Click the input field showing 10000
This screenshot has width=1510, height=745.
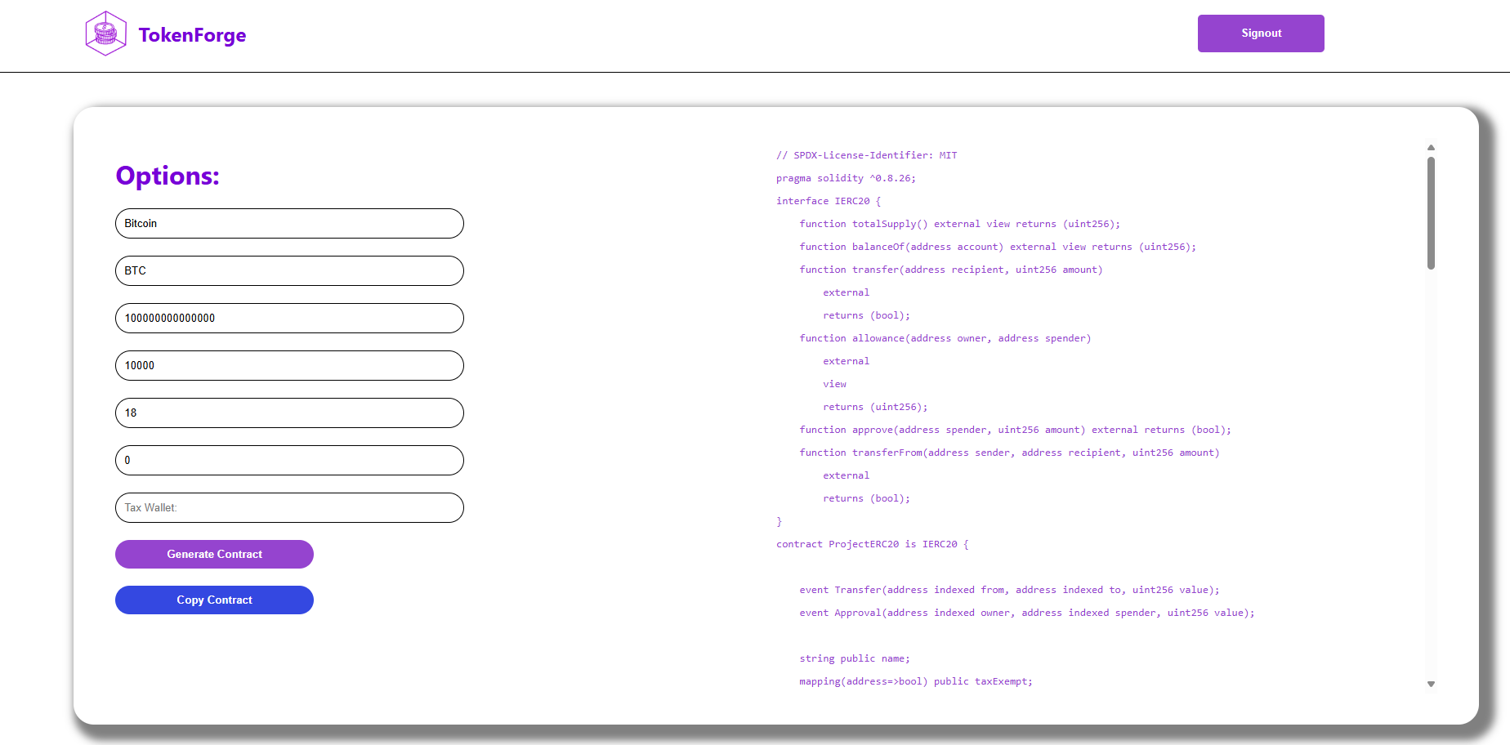[x=289, y=365]
